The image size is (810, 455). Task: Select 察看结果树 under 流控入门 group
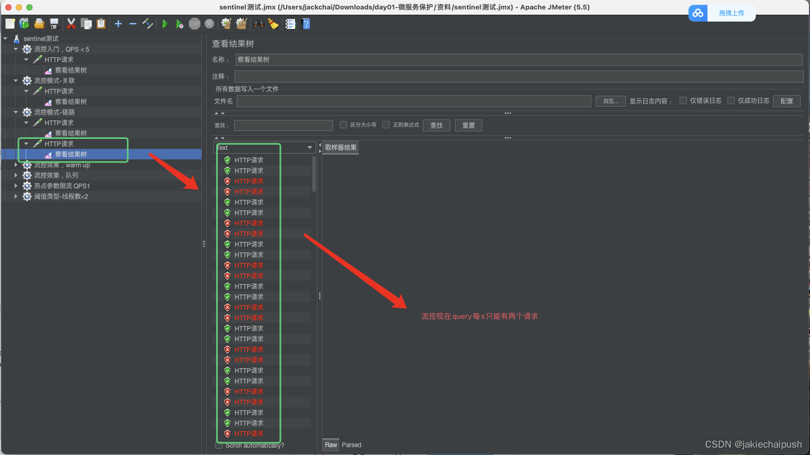pos(71,70)
